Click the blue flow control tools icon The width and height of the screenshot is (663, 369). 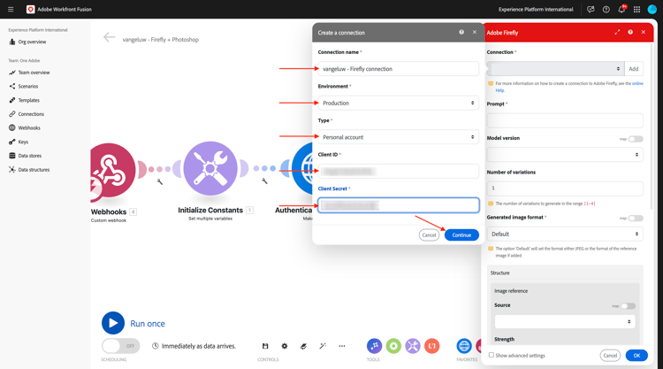click(374, 346)
